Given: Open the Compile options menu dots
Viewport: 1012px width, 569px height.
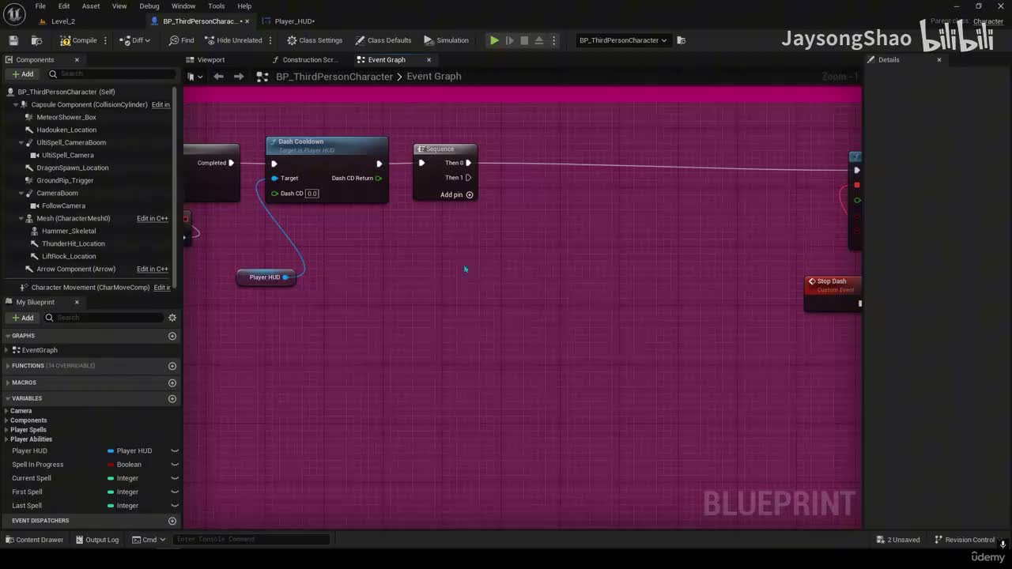Looking at the screenshot, I should pyautogui.click(x=105, y=40).
